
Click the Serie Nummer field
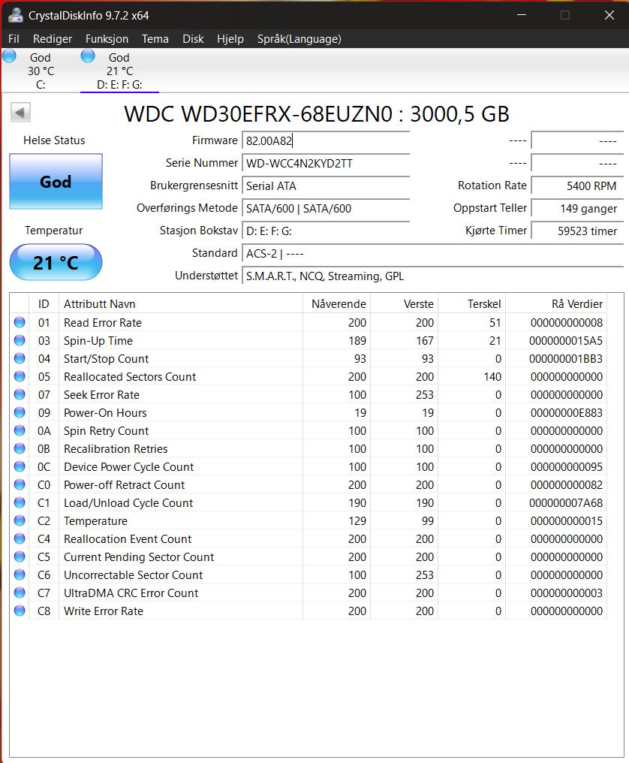coord(326,163)
